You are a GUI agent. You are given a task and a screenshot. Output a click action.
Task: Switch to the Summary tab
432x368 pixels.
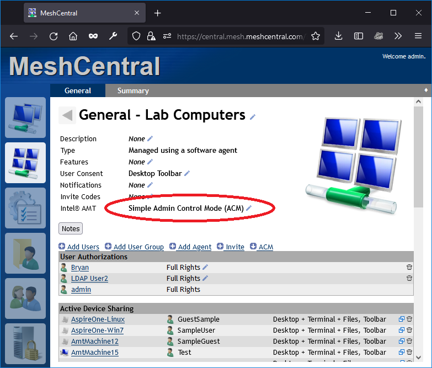coord(133,90)
